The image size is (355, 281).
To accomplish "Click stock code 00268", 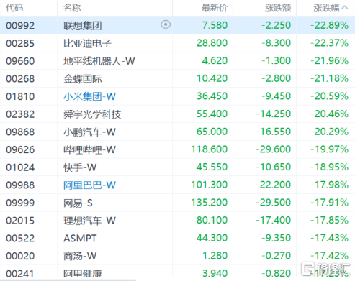I will [20, 79].
